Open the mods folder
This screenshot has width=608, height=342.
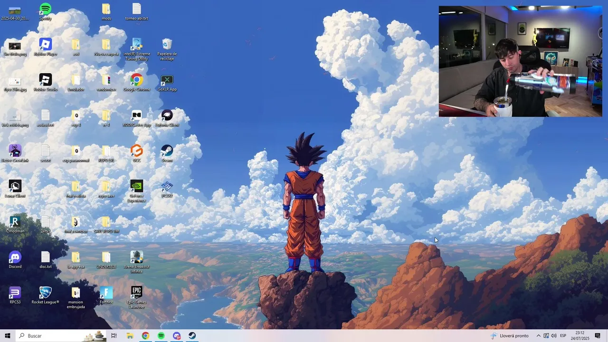(106, 11)
